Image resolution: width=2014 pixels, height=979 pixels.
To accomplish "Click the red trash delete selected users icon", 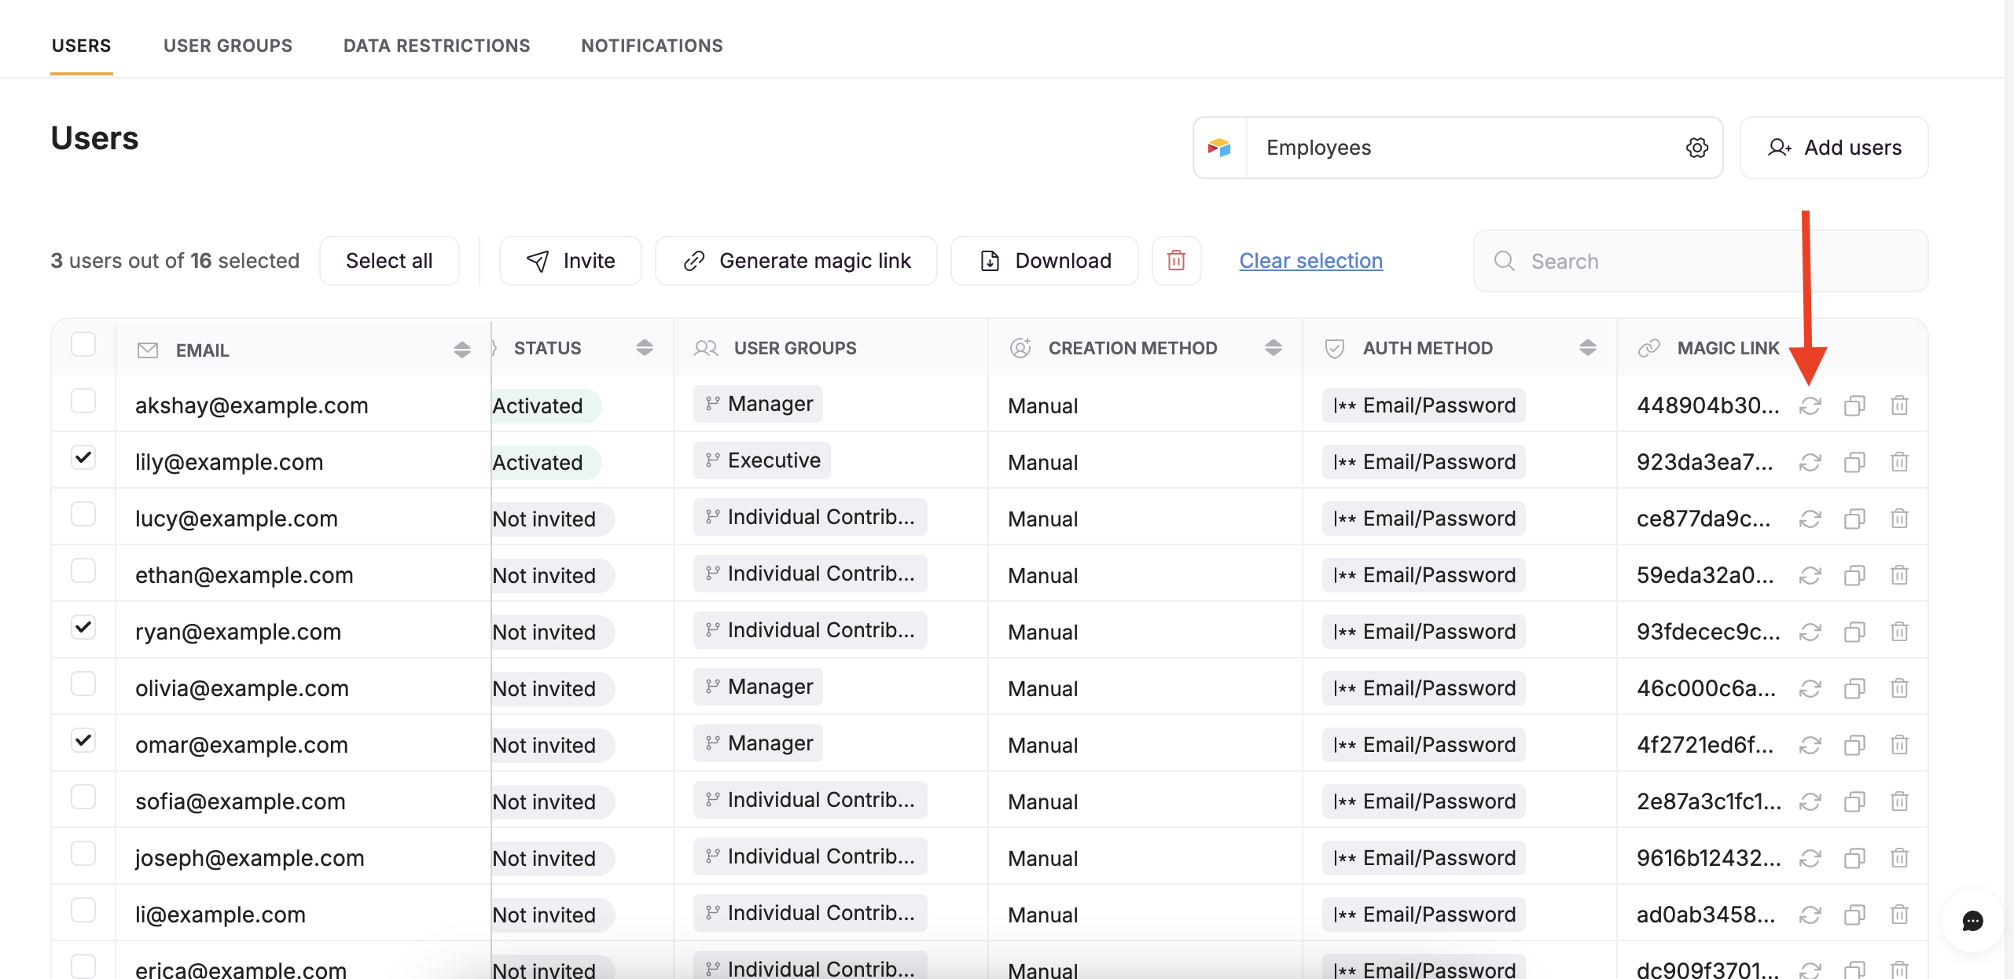I will (x=1175, y=261).
